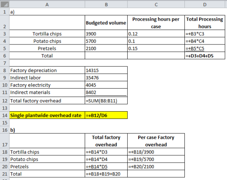
Task: Select the formula cell =+B18+B19+B20
Action: (106, 174)
